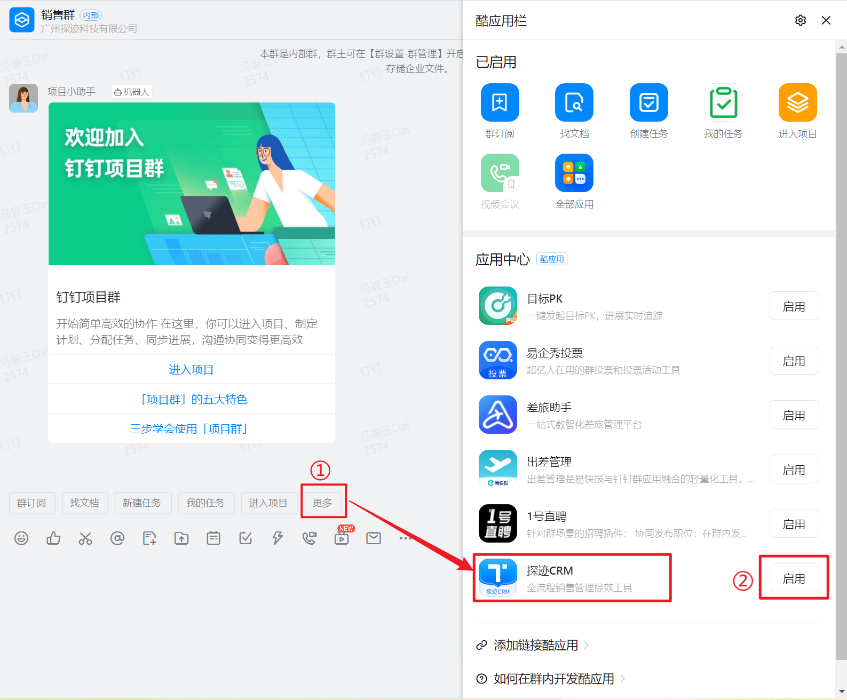847x700 pixels.
Task: Open 添加链接酷应用 link
Action: tap(532, 645)
